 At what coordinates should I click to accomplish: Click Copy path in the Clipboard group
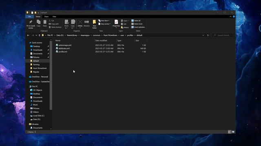(x=54, y=24)
